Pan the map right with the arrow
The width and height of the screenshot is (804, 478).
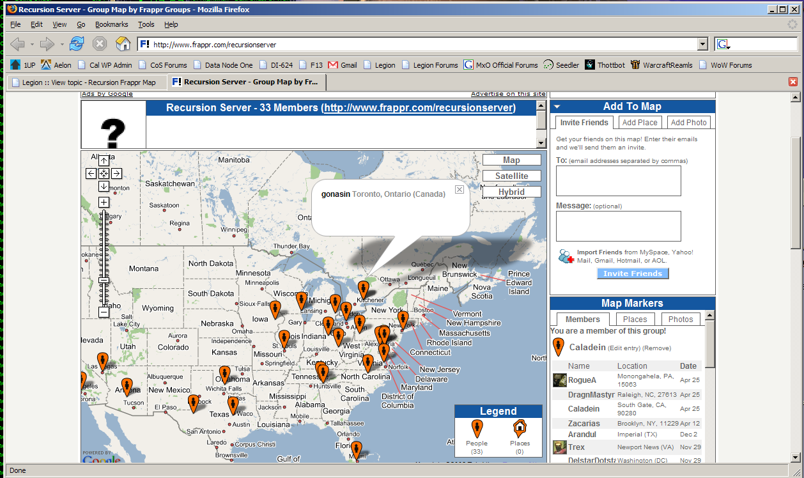coord(116,174)
